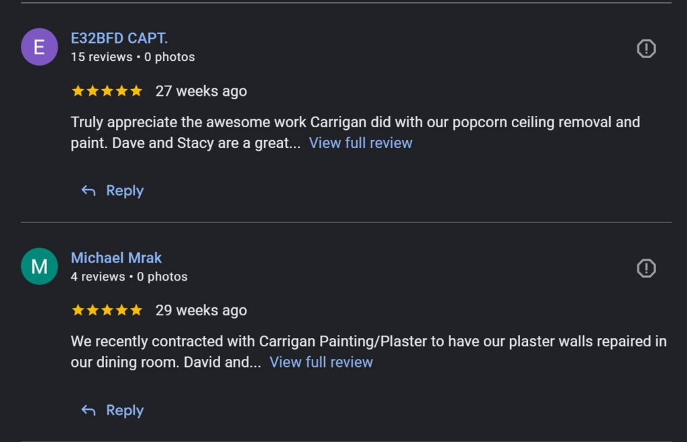Open Michael Mrak's reviewer profile
This screenshot has height=442, width=687.
tap(116, 258)
